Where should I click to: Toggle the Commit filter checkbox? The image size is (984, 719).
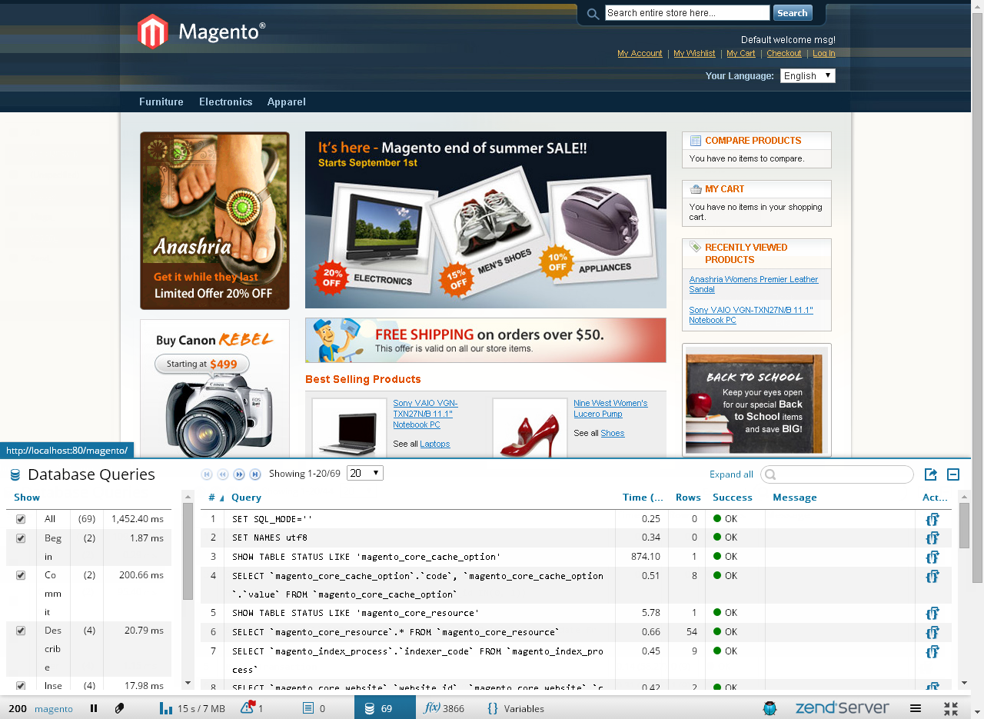point(21,575)
